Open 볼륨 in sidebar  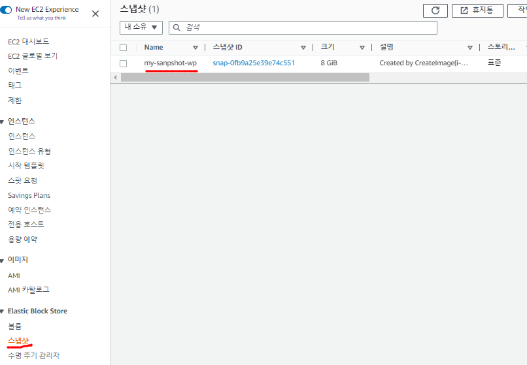(15, 326)
